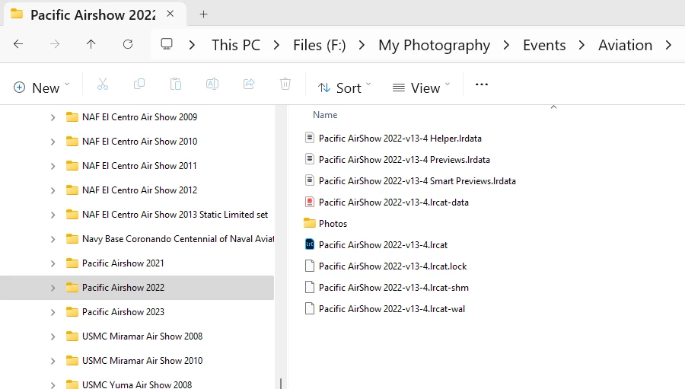
Task: Expand NAF El Centro Air Show 2009 folder
Action: tap(53, 117)
